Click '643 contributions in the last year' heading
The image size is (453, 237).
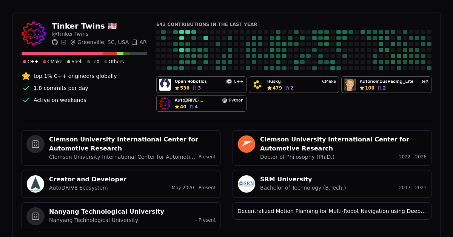(207, 24)
